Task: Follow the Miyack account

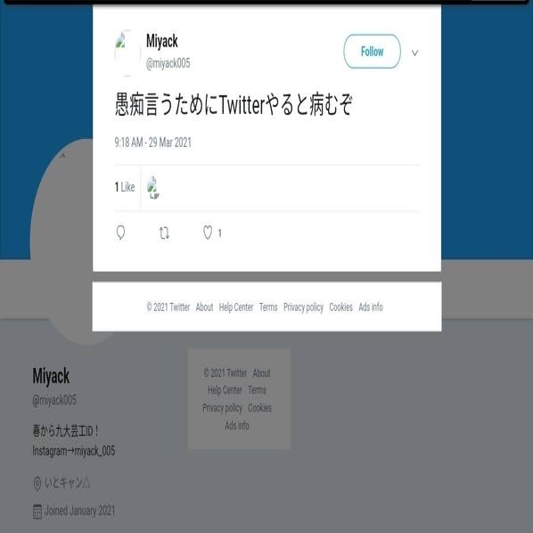Action: 372,52
